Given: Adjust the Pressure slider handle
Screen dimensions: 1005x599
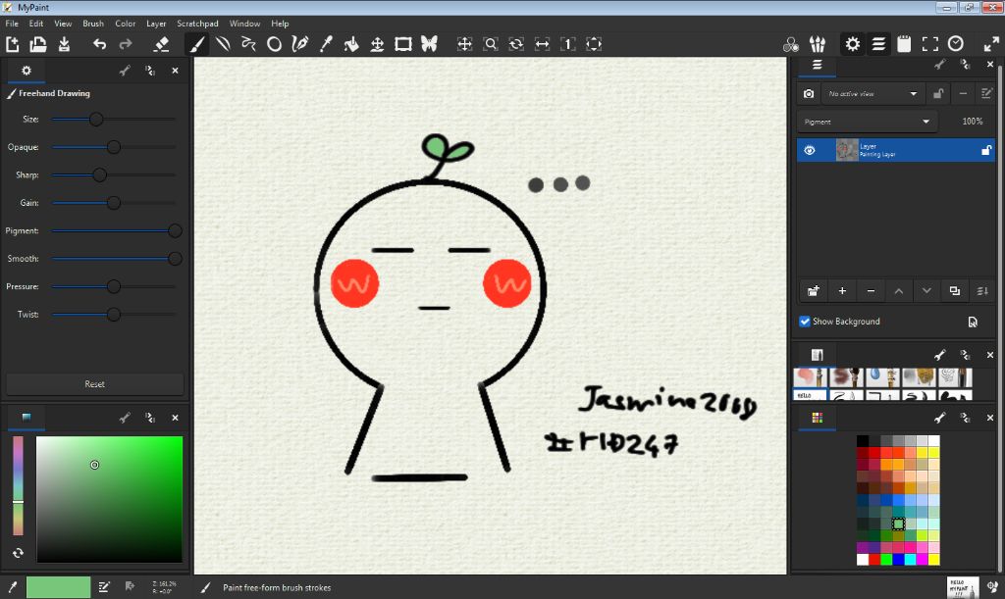Looking at the screenshot, I should [114, 286].
